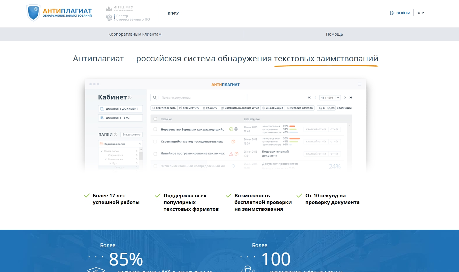Click green check icon on Неравенство Бернулли row
The width and height of the screenshot is (459, 272).
coord(231,129)
